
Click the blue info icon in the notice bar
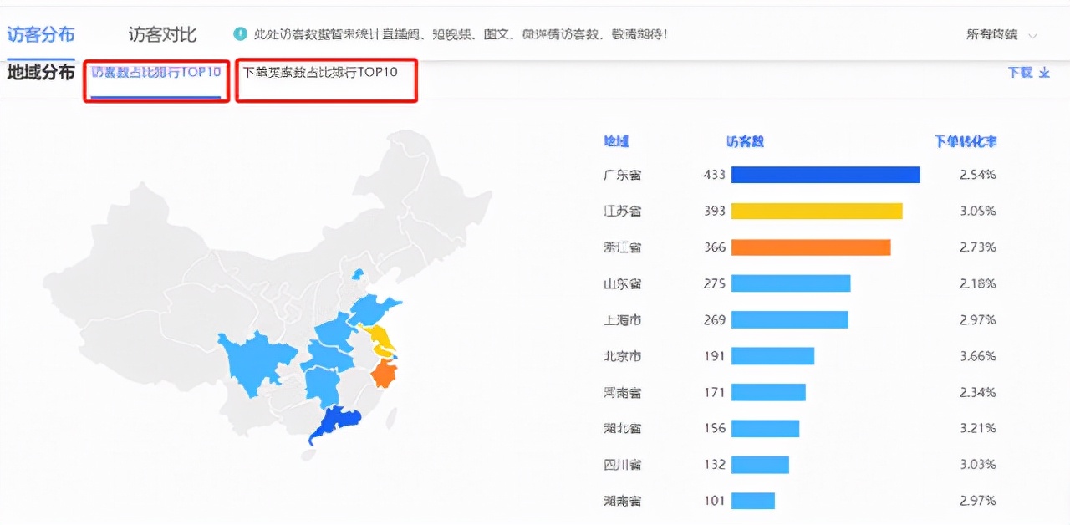click(241, 33)
